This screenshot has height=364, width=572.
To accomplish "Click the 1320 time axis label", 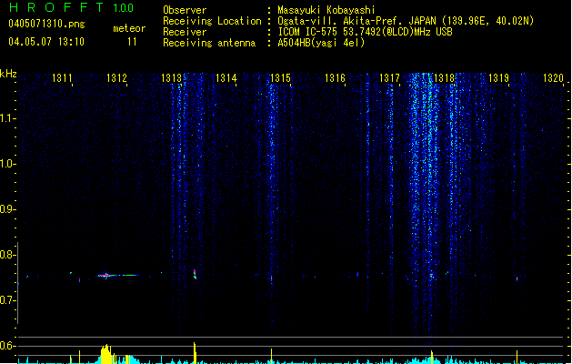I will [x=554, y=77].
